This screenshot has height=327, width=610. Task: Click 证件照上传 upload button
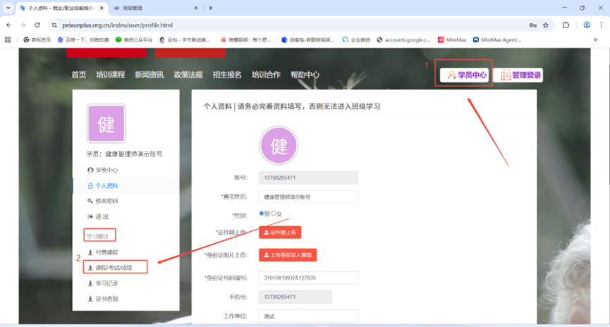point(280,232)
